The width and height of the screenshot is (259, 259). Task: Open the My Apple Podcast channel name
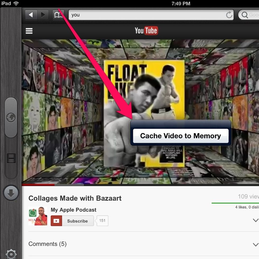pos(73,210)
